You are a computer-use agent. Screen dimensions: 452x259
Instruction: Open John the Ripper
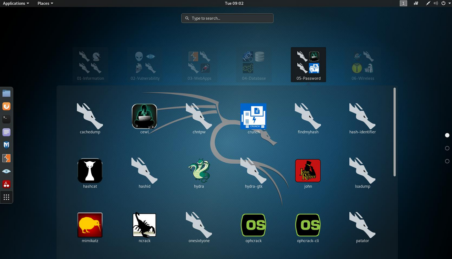point(308,173)
